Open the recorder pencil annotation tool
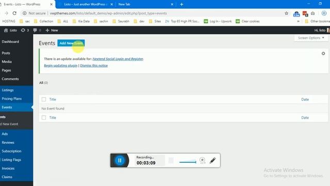Viewport: 330px width, 186px height. [213, 161]
